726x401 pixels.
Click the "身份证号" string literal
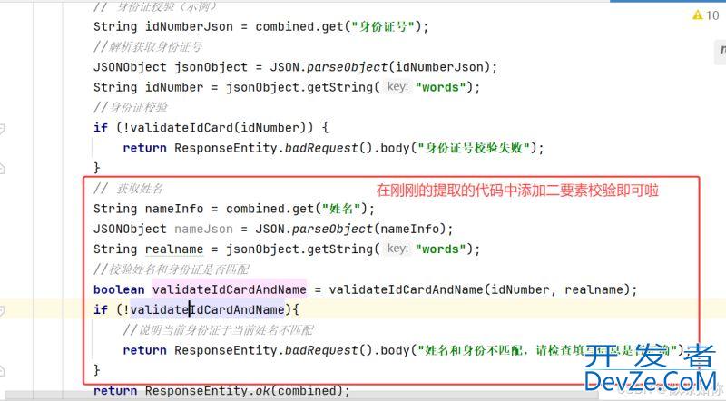click(x=382, y=27)
